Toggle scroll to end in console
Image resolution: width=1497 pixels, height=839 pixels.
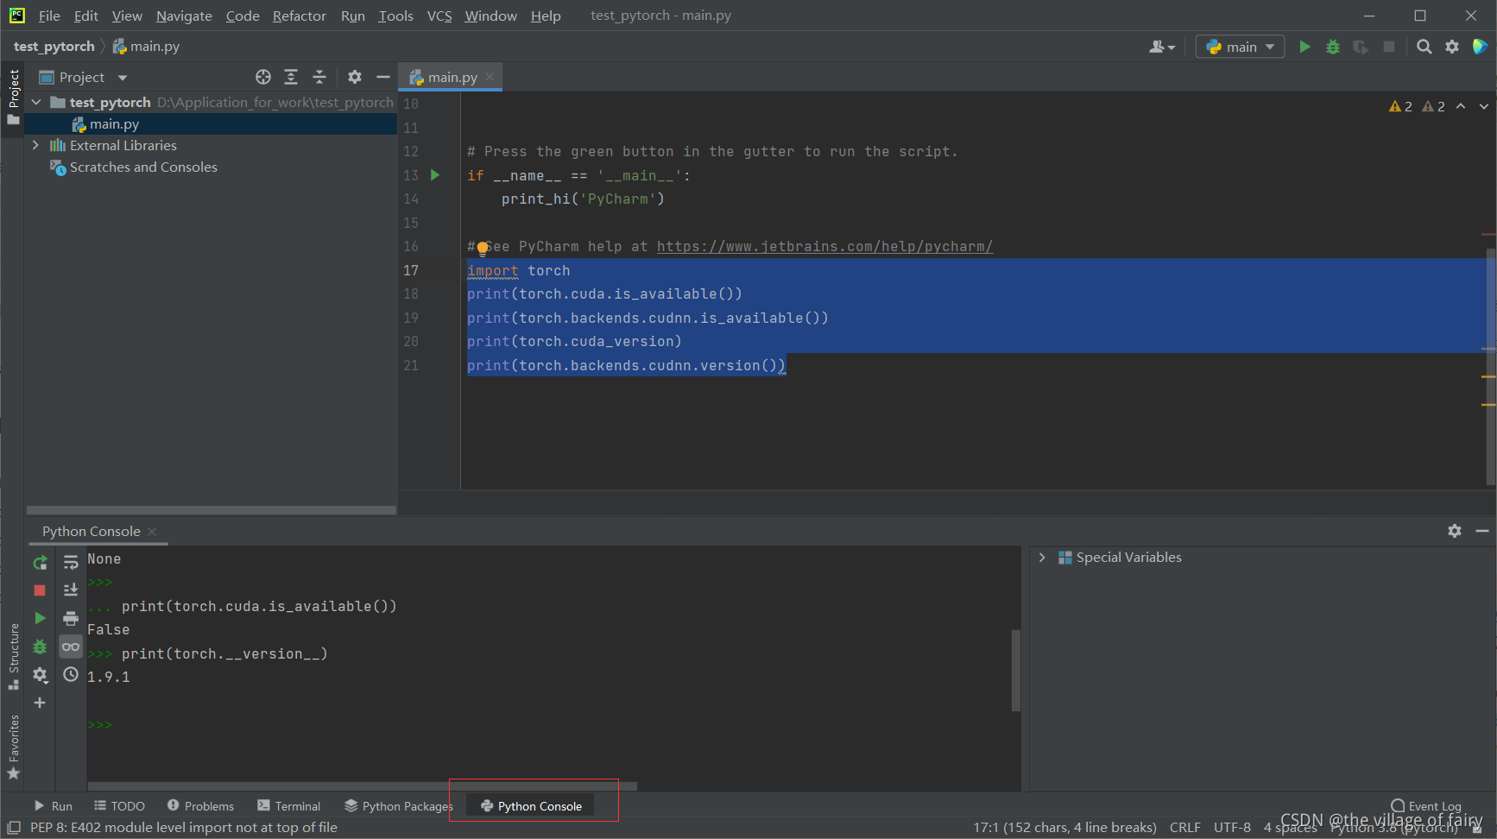tap(71, 590)
